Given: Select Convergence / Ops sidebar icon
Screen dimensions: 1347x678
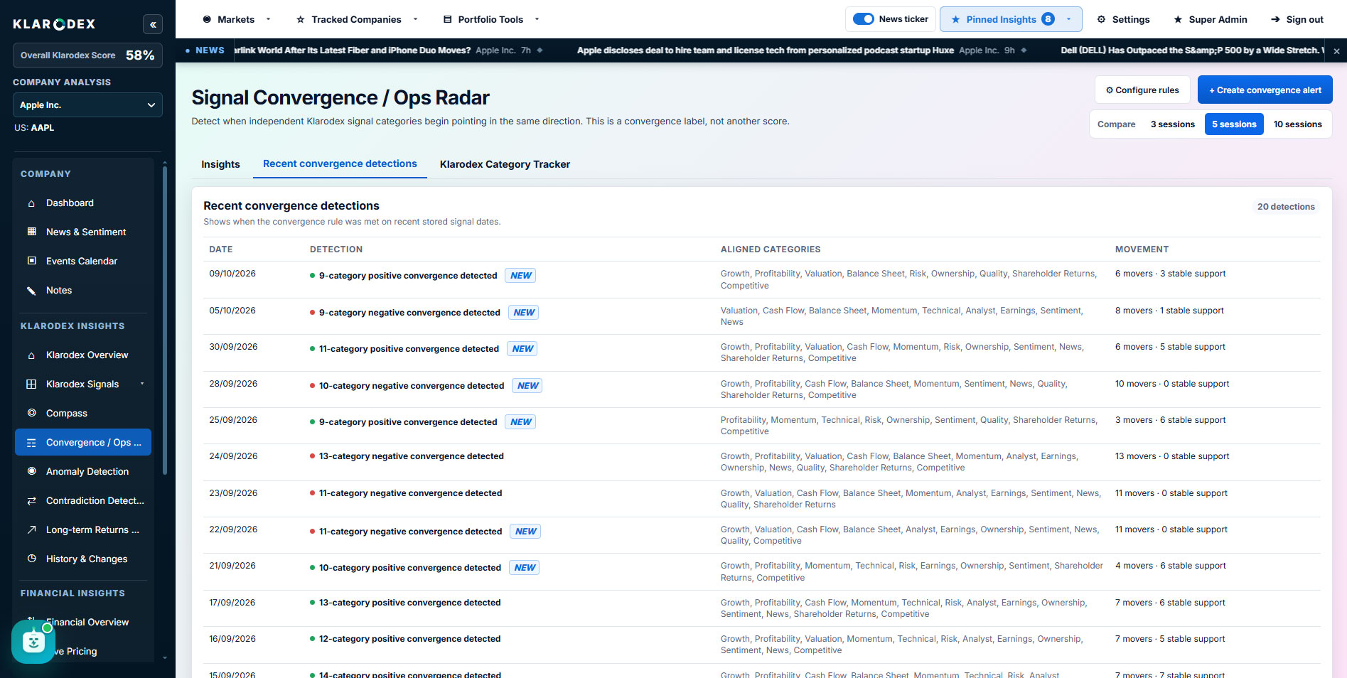Looking at the screenshot, I should point(31,442).
